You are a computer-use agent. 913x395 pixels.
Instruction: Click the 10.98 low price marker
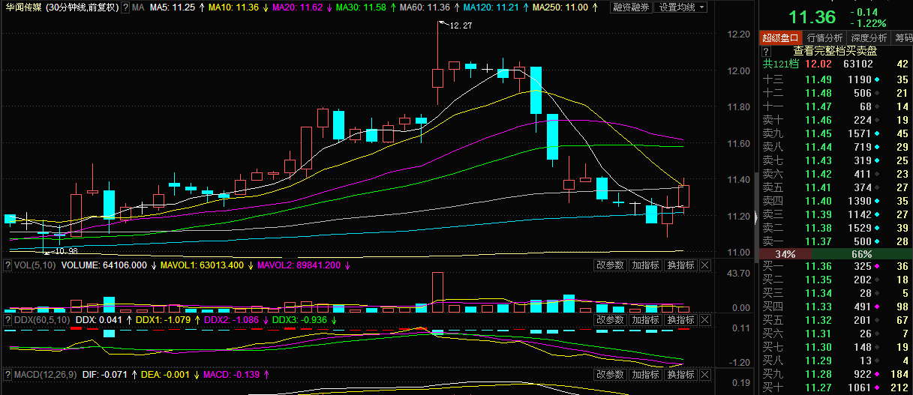[x=66, y=250]
